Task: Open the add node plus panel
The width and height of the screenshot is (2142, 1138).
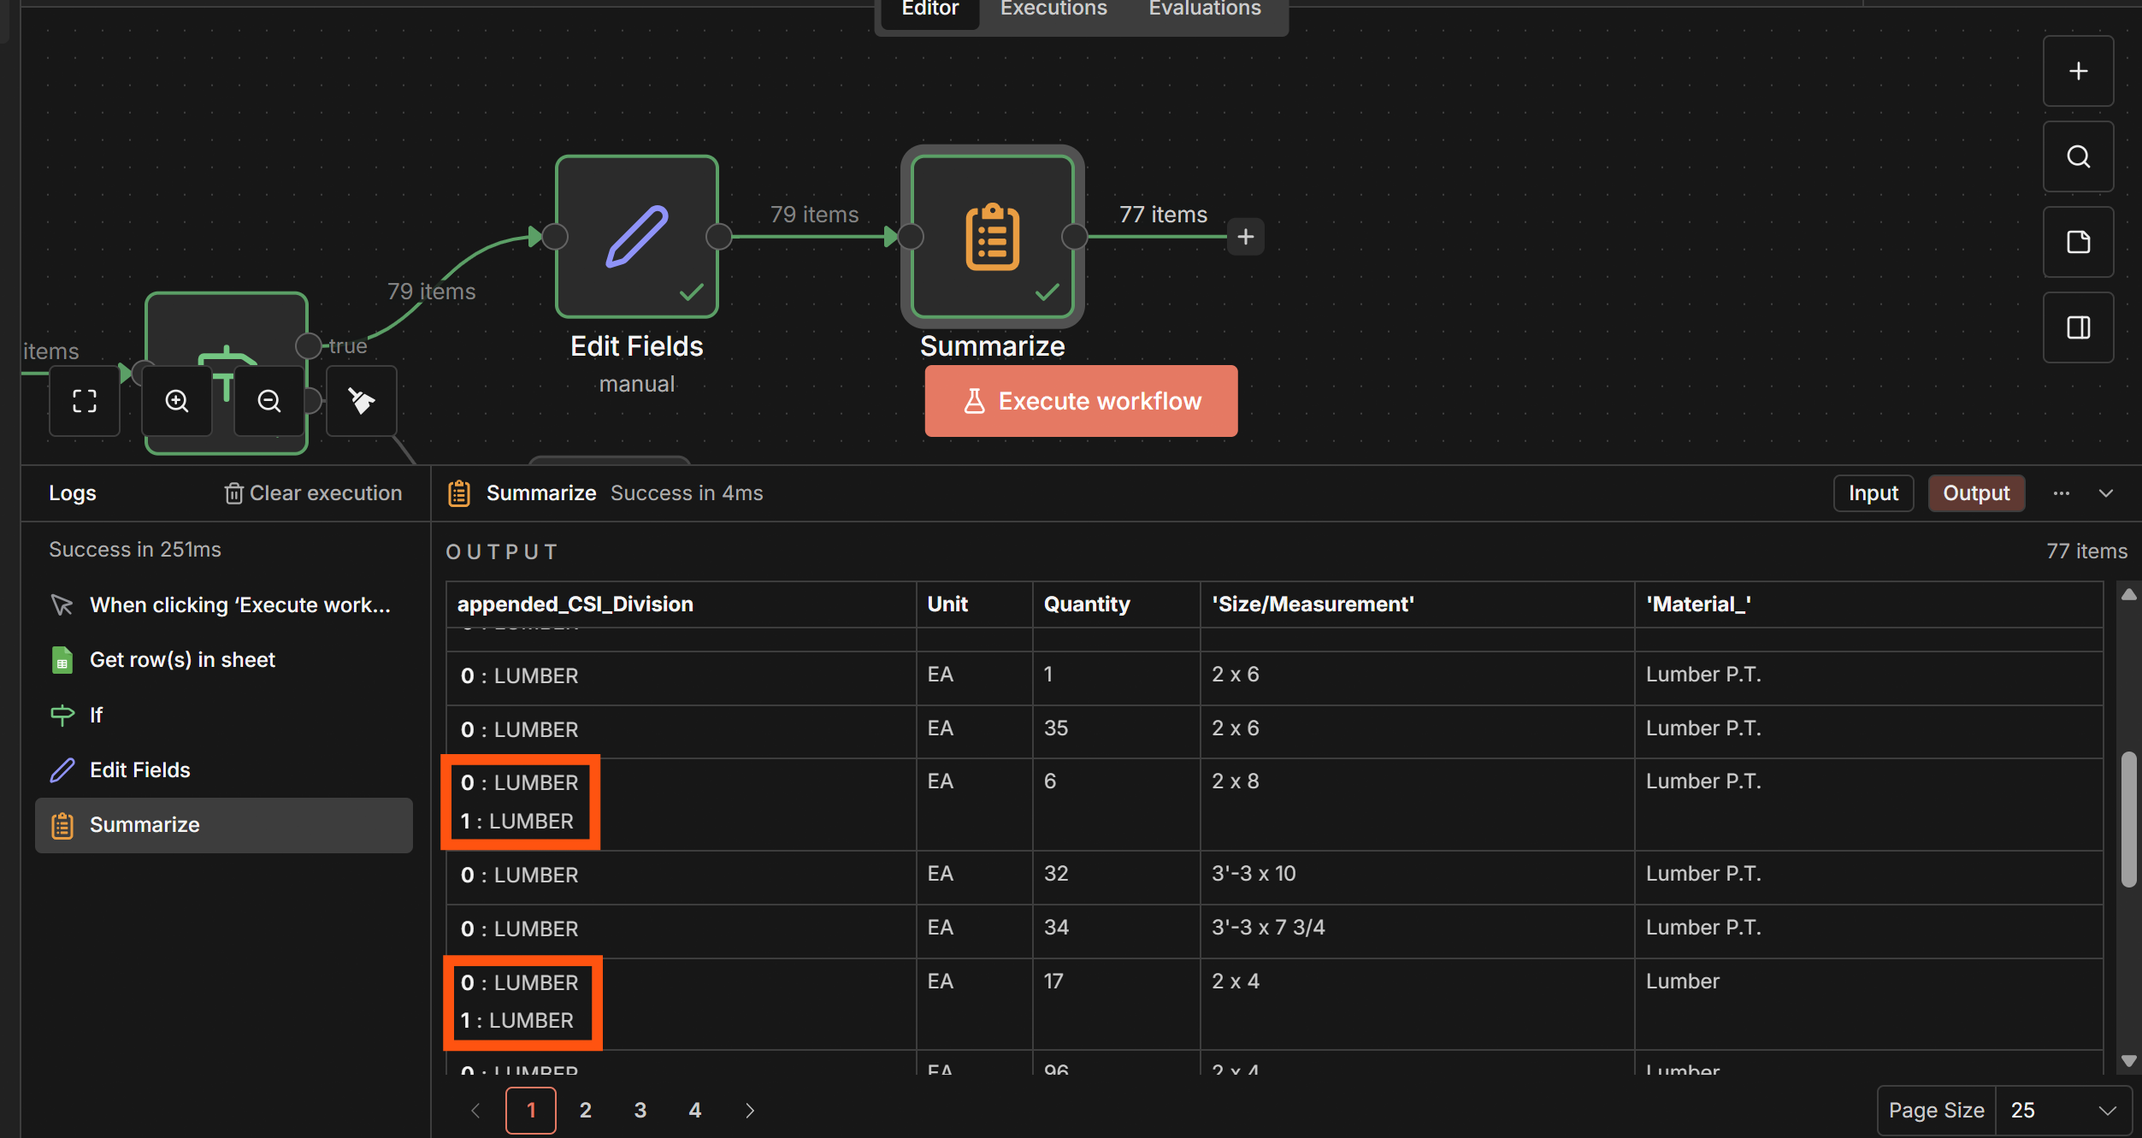Action: tap(2078, 71)
